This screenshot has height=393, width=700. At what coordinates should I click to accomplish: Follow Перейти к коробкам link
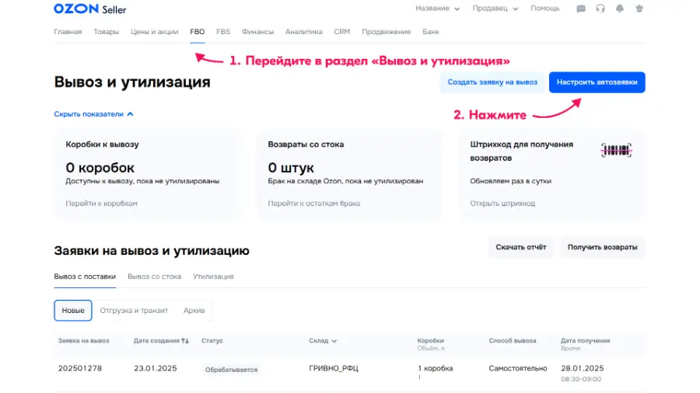pyautogui.click(x=101, y=203)
